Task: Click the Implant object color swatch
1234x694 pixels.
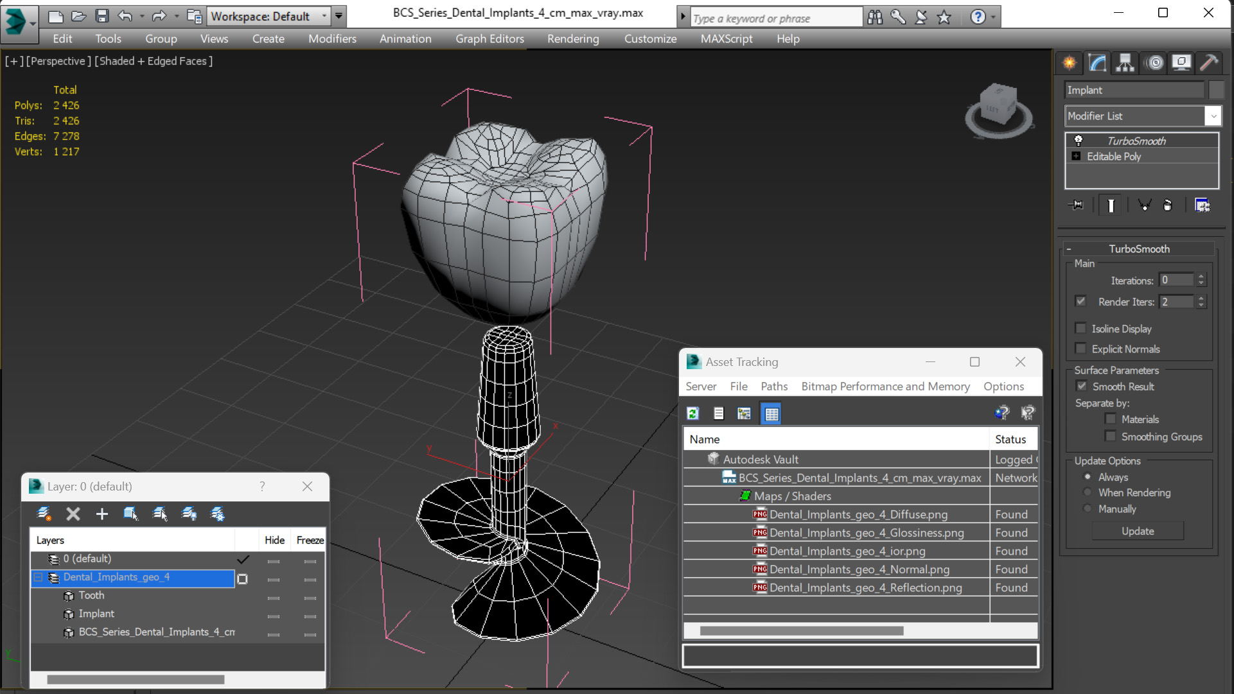Action: (1216, 91)
